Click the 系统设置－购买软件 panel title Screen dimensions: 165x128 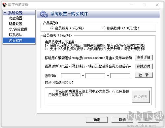click(x=69, y=14)
